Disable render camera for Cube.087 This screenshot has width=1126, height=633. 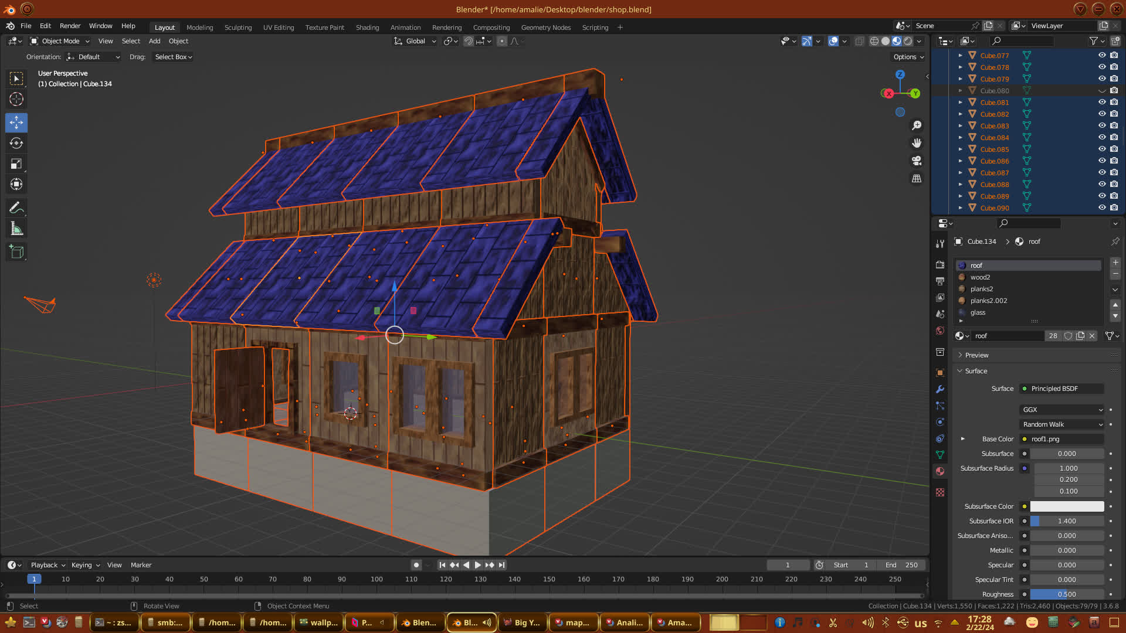click(x=1114, y=172)
